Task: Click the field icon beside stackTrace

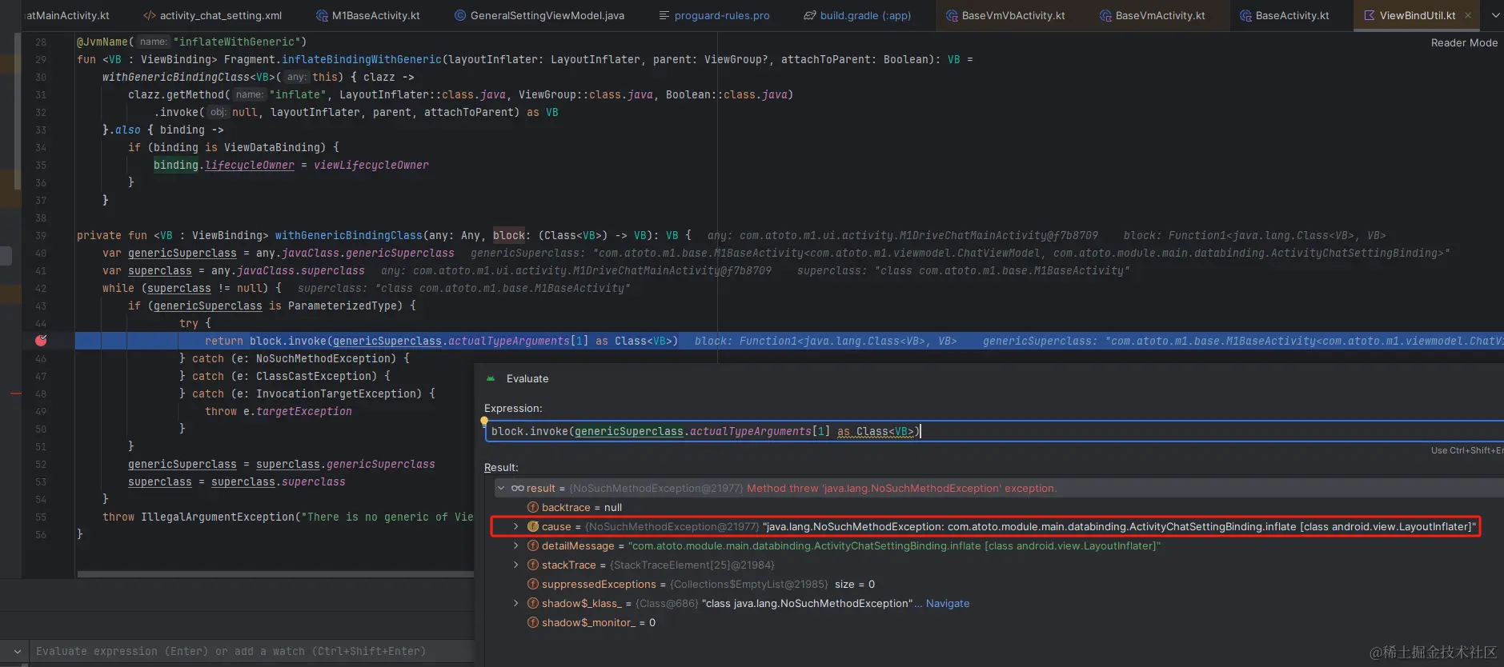Action: point(533,565)
